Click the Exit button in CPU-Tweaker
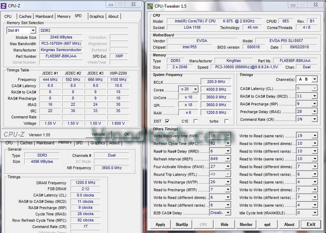Screen dimensions: 326x233 coord(311,224)
